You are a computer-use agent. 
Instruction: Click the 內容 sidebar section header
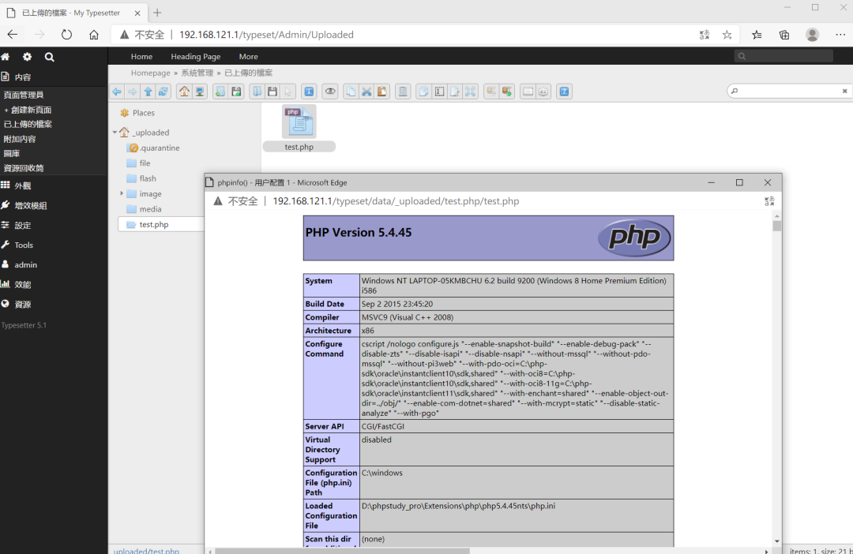(54, 77)
